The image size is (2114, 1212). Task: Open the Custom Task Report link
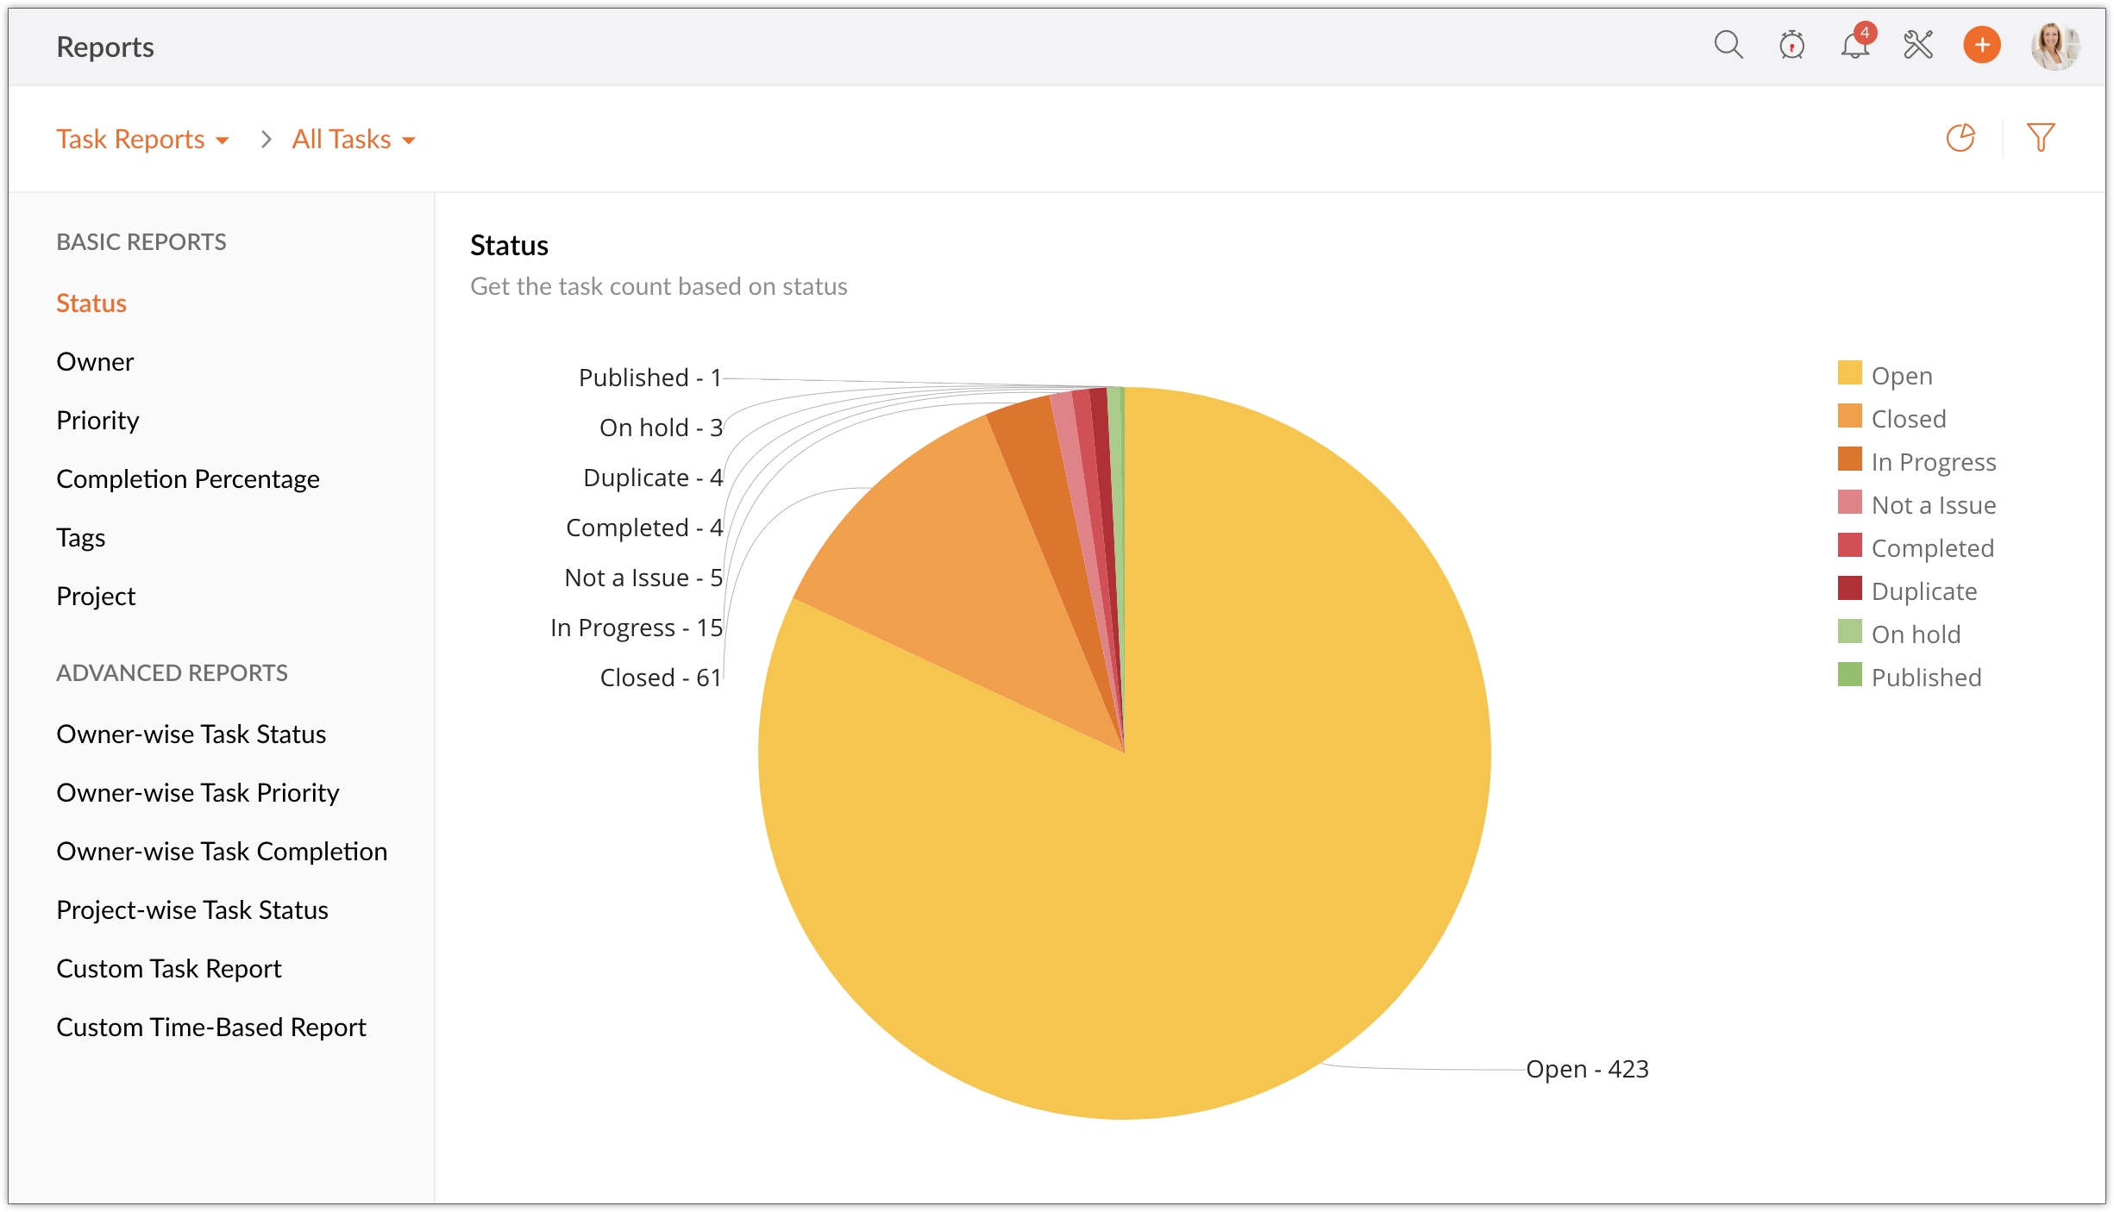pos(169,969)
